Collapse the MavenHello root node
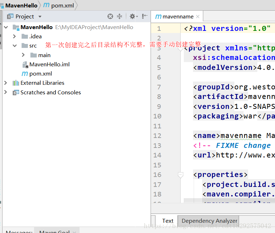 6,27
